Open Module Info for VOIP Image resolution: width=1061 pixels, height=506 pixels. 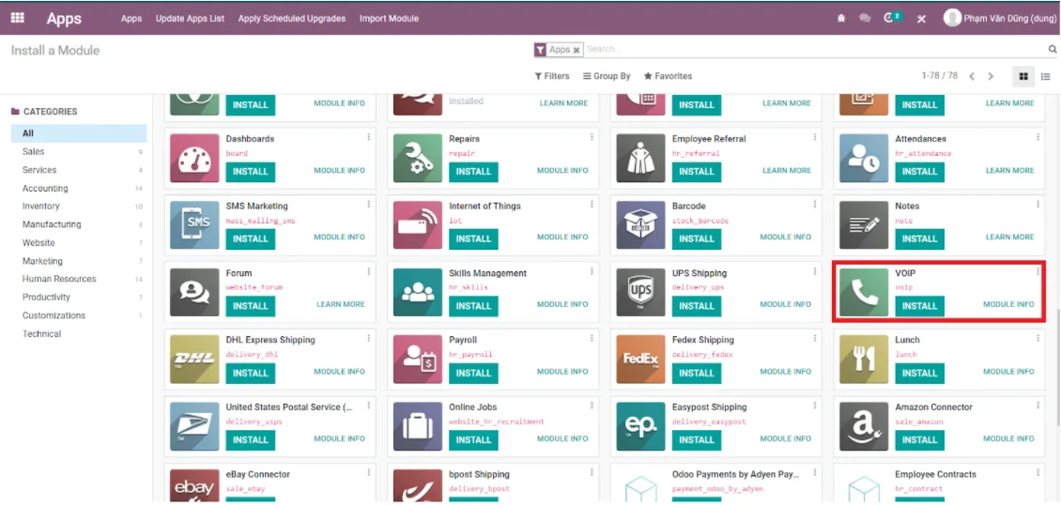tap(1008, 304)
